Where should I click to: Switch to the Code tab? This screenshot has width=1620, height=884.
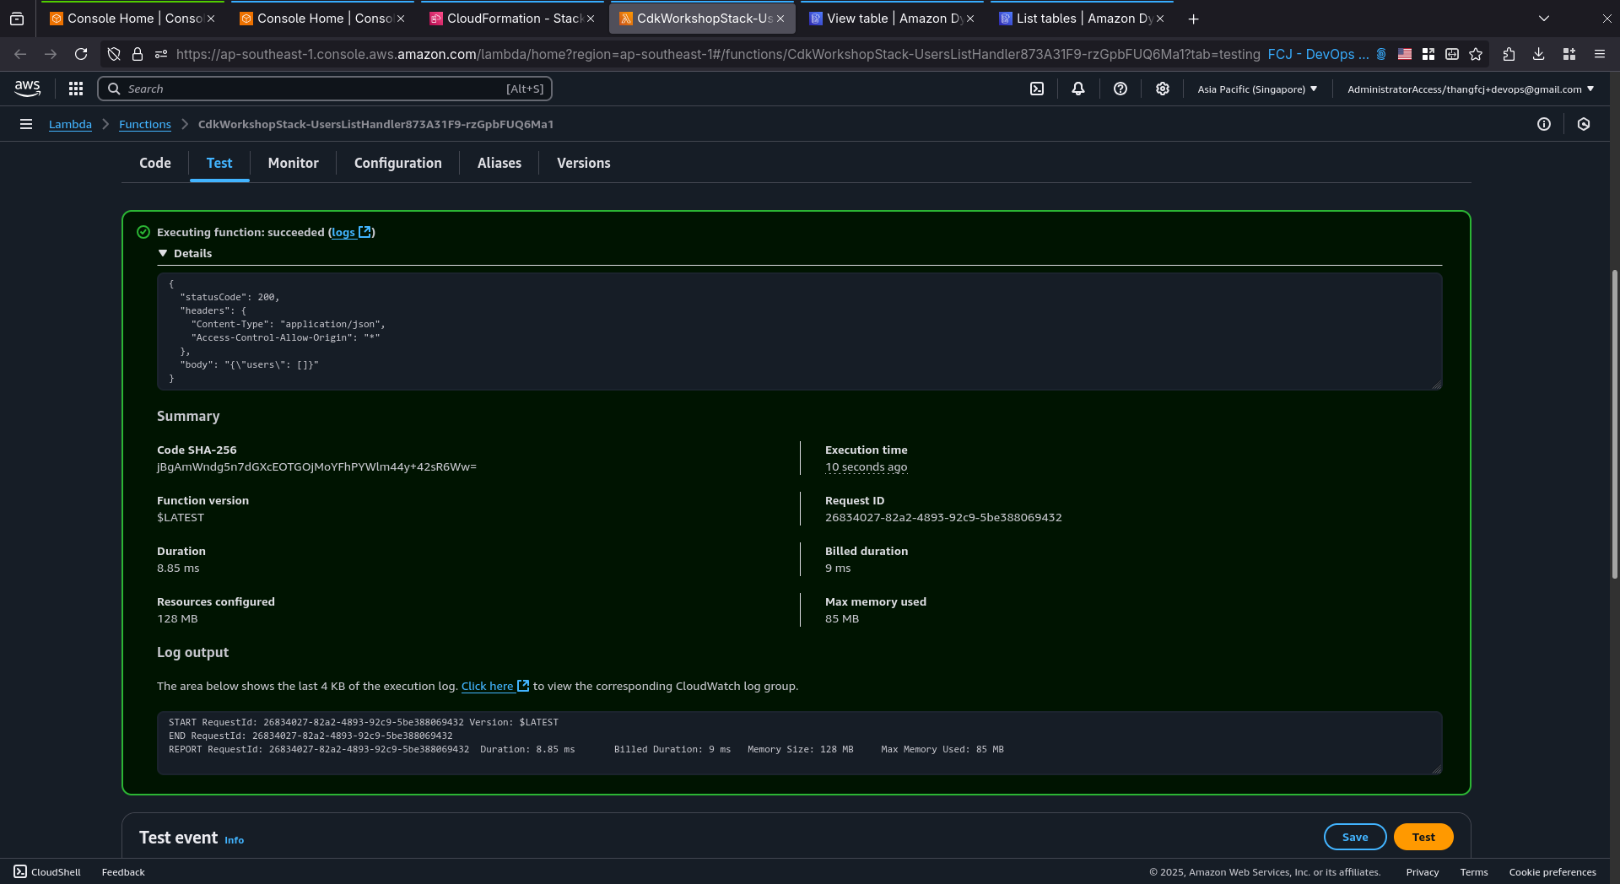tap(155, 163)
